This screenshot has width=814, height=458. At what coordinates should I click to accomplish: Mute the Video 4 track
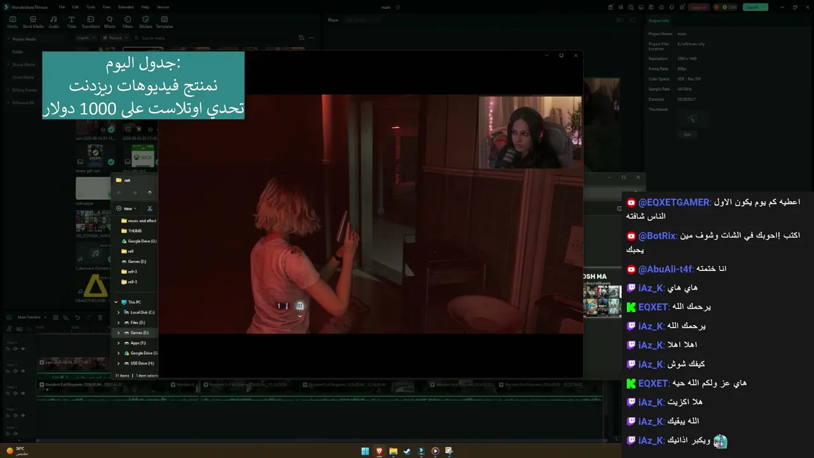pos(17,349)
